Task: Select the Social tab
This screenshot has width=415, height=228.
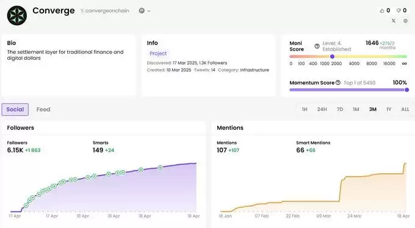Action: click(15, 110)
